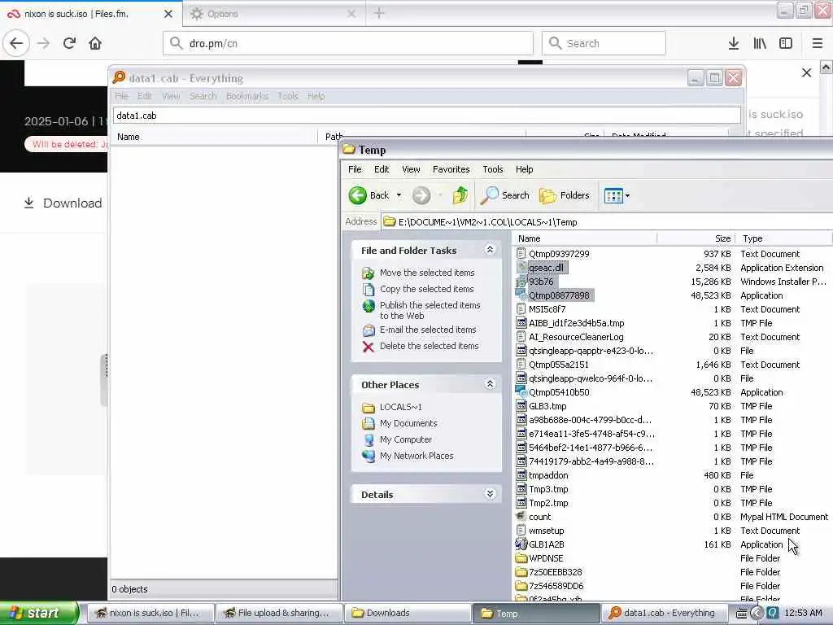
Task: Click Move the selected items
Action: point(427,273)
